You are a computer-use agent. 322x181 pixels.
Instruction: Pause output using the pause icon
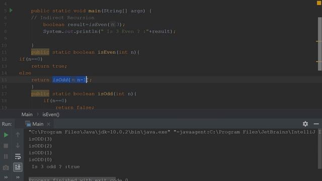pos(6,156)
